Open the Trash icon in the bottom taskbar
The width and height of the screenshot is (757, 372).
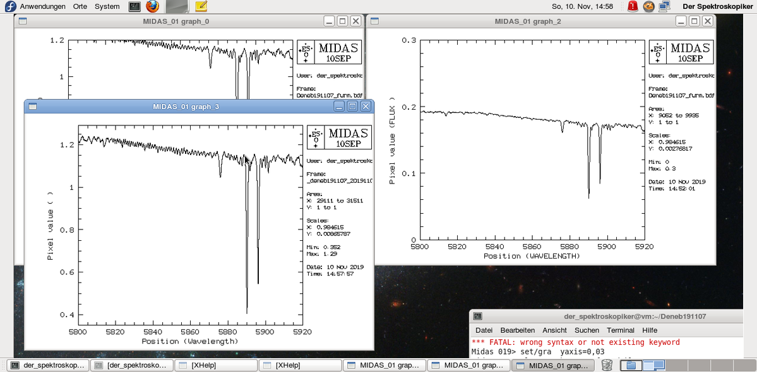(607, 364)
